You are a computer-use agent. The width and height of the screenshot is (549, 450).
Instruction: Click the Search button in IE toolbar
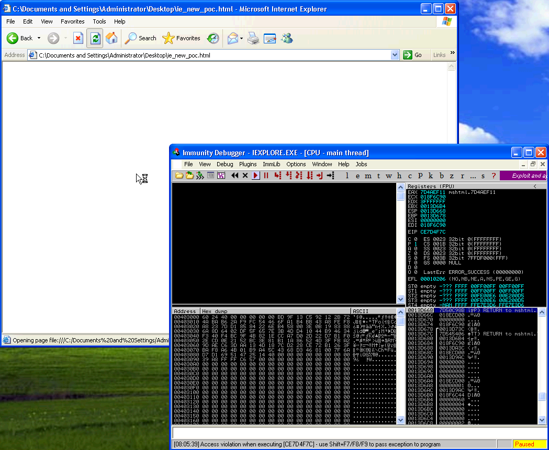[x=141, y=38]
